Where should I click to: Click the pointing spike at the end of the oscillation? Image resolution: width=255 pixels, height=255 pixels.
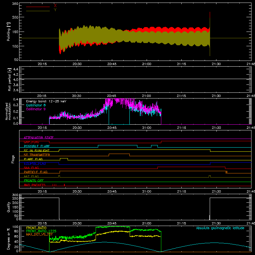pos(210,34)
